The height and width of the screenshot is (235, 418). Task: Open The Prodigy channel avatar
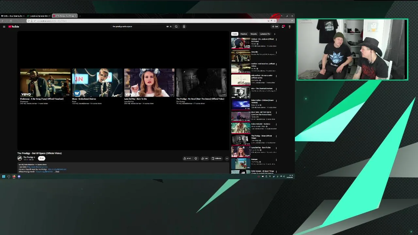coord(20,158)
